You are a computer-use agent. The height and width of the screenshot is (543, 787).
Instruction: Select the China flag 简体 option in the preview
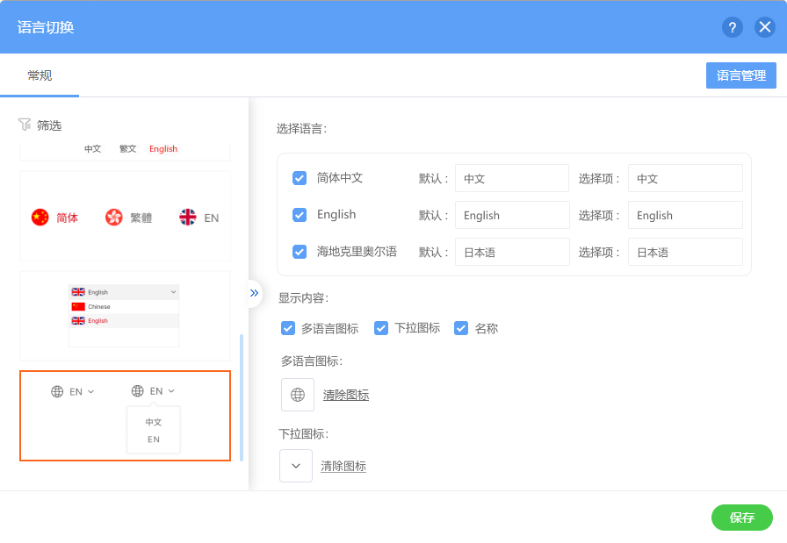point(54,218)
